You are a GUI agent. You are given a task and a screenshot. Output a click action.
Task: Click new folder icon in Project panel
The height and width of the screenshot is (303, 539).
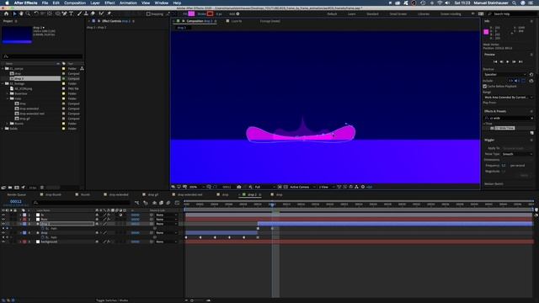[10, 188]
